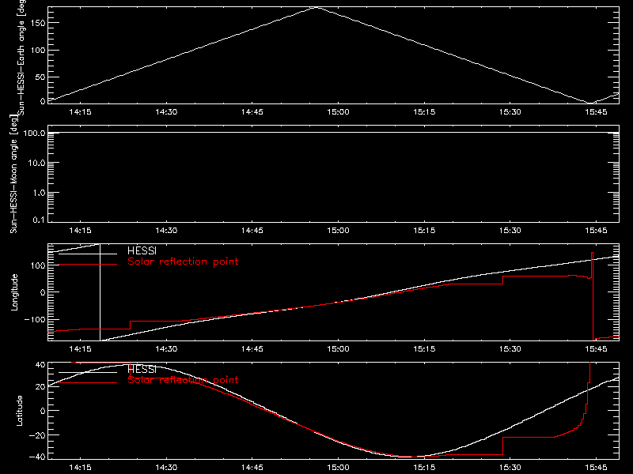The height and width of the screenshot is (474, 633).
Task: Choose the -40 tick on the Latitude axis
Action: point(37,457)
